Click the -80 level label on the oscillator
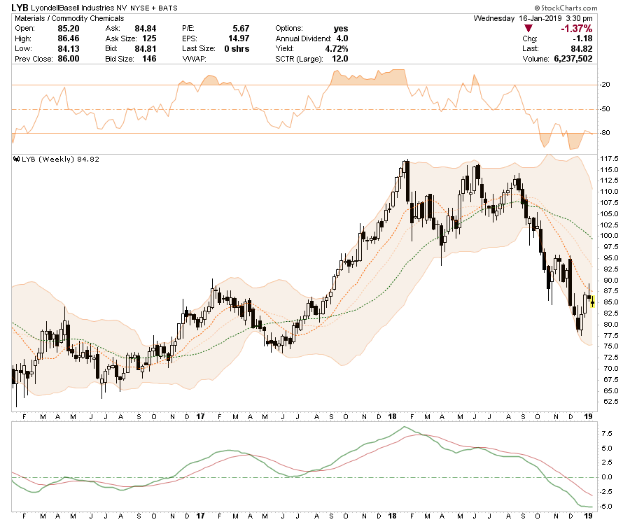 point(605,133)
